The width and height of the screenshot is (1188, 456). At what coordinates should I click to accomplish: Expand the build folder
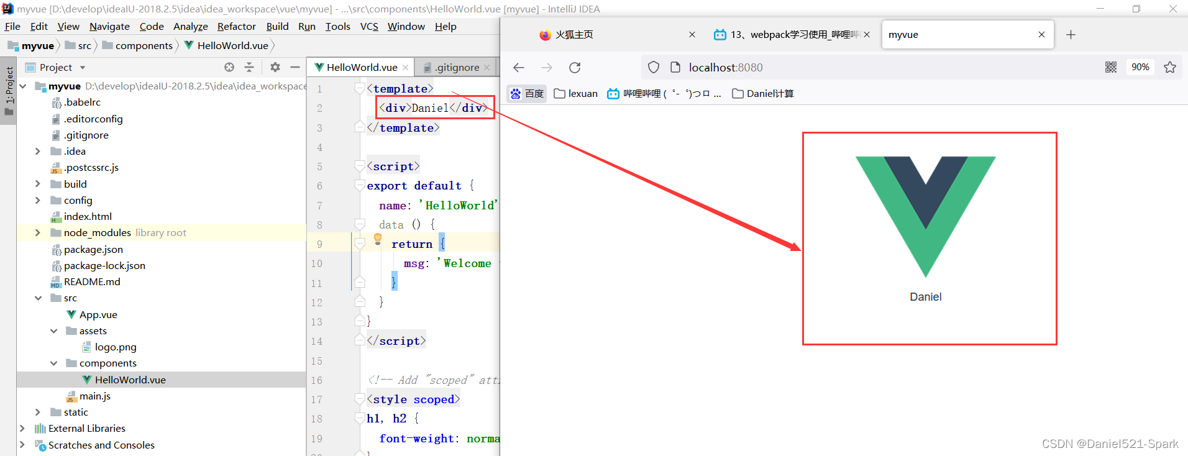coord(38,184)
